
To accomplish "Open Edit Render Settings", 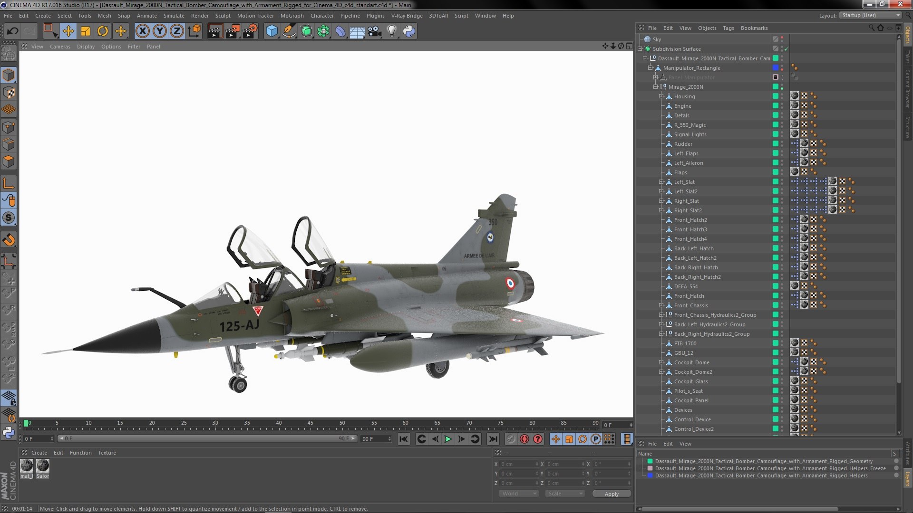I will pyautogui.click(x=250, y=31).
